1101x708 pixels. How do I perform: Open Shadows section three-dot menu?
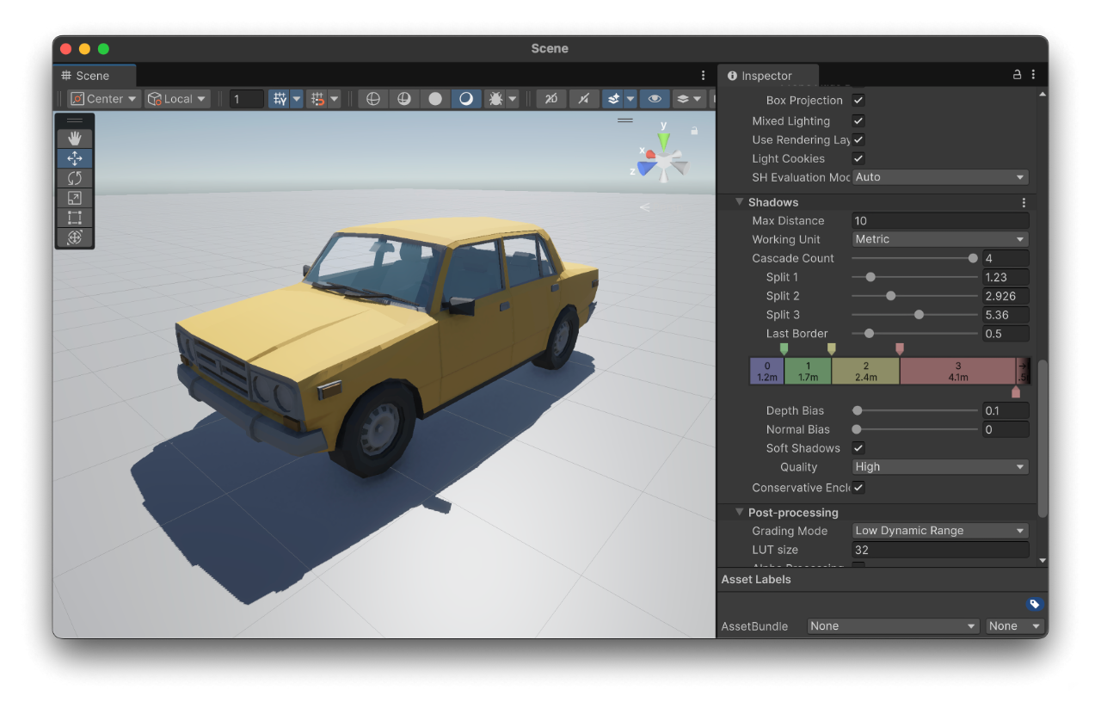click(x=1024, y=202)
